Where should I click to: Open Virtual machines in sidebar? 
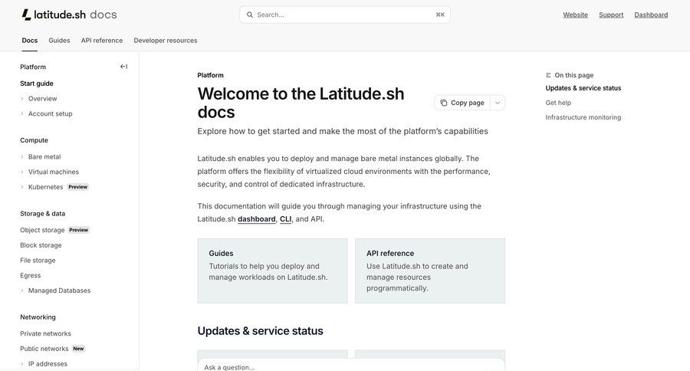tap(54, 172)
